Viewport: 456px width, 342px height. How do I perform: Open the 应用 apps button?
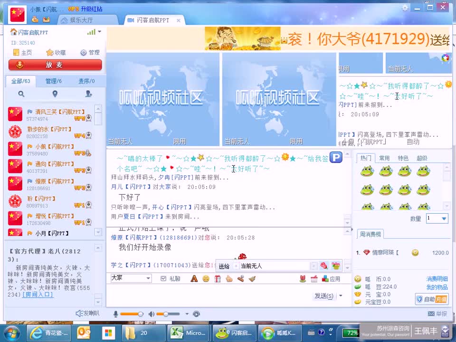[331, 279]
